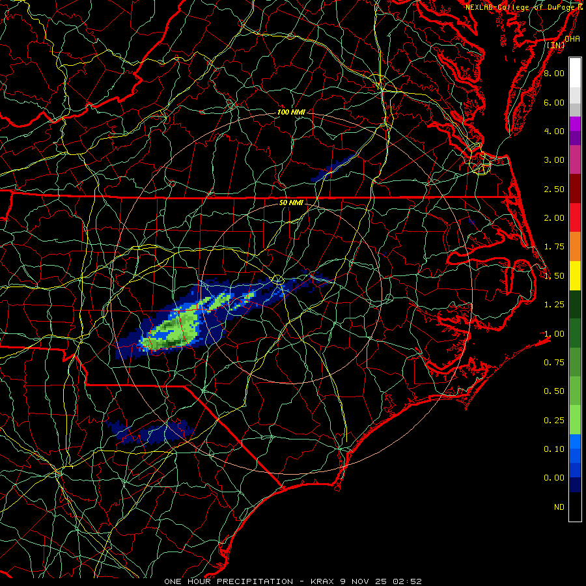586x586 pixels.
Task: Click the "8.00" legend value
Action: 554,73
